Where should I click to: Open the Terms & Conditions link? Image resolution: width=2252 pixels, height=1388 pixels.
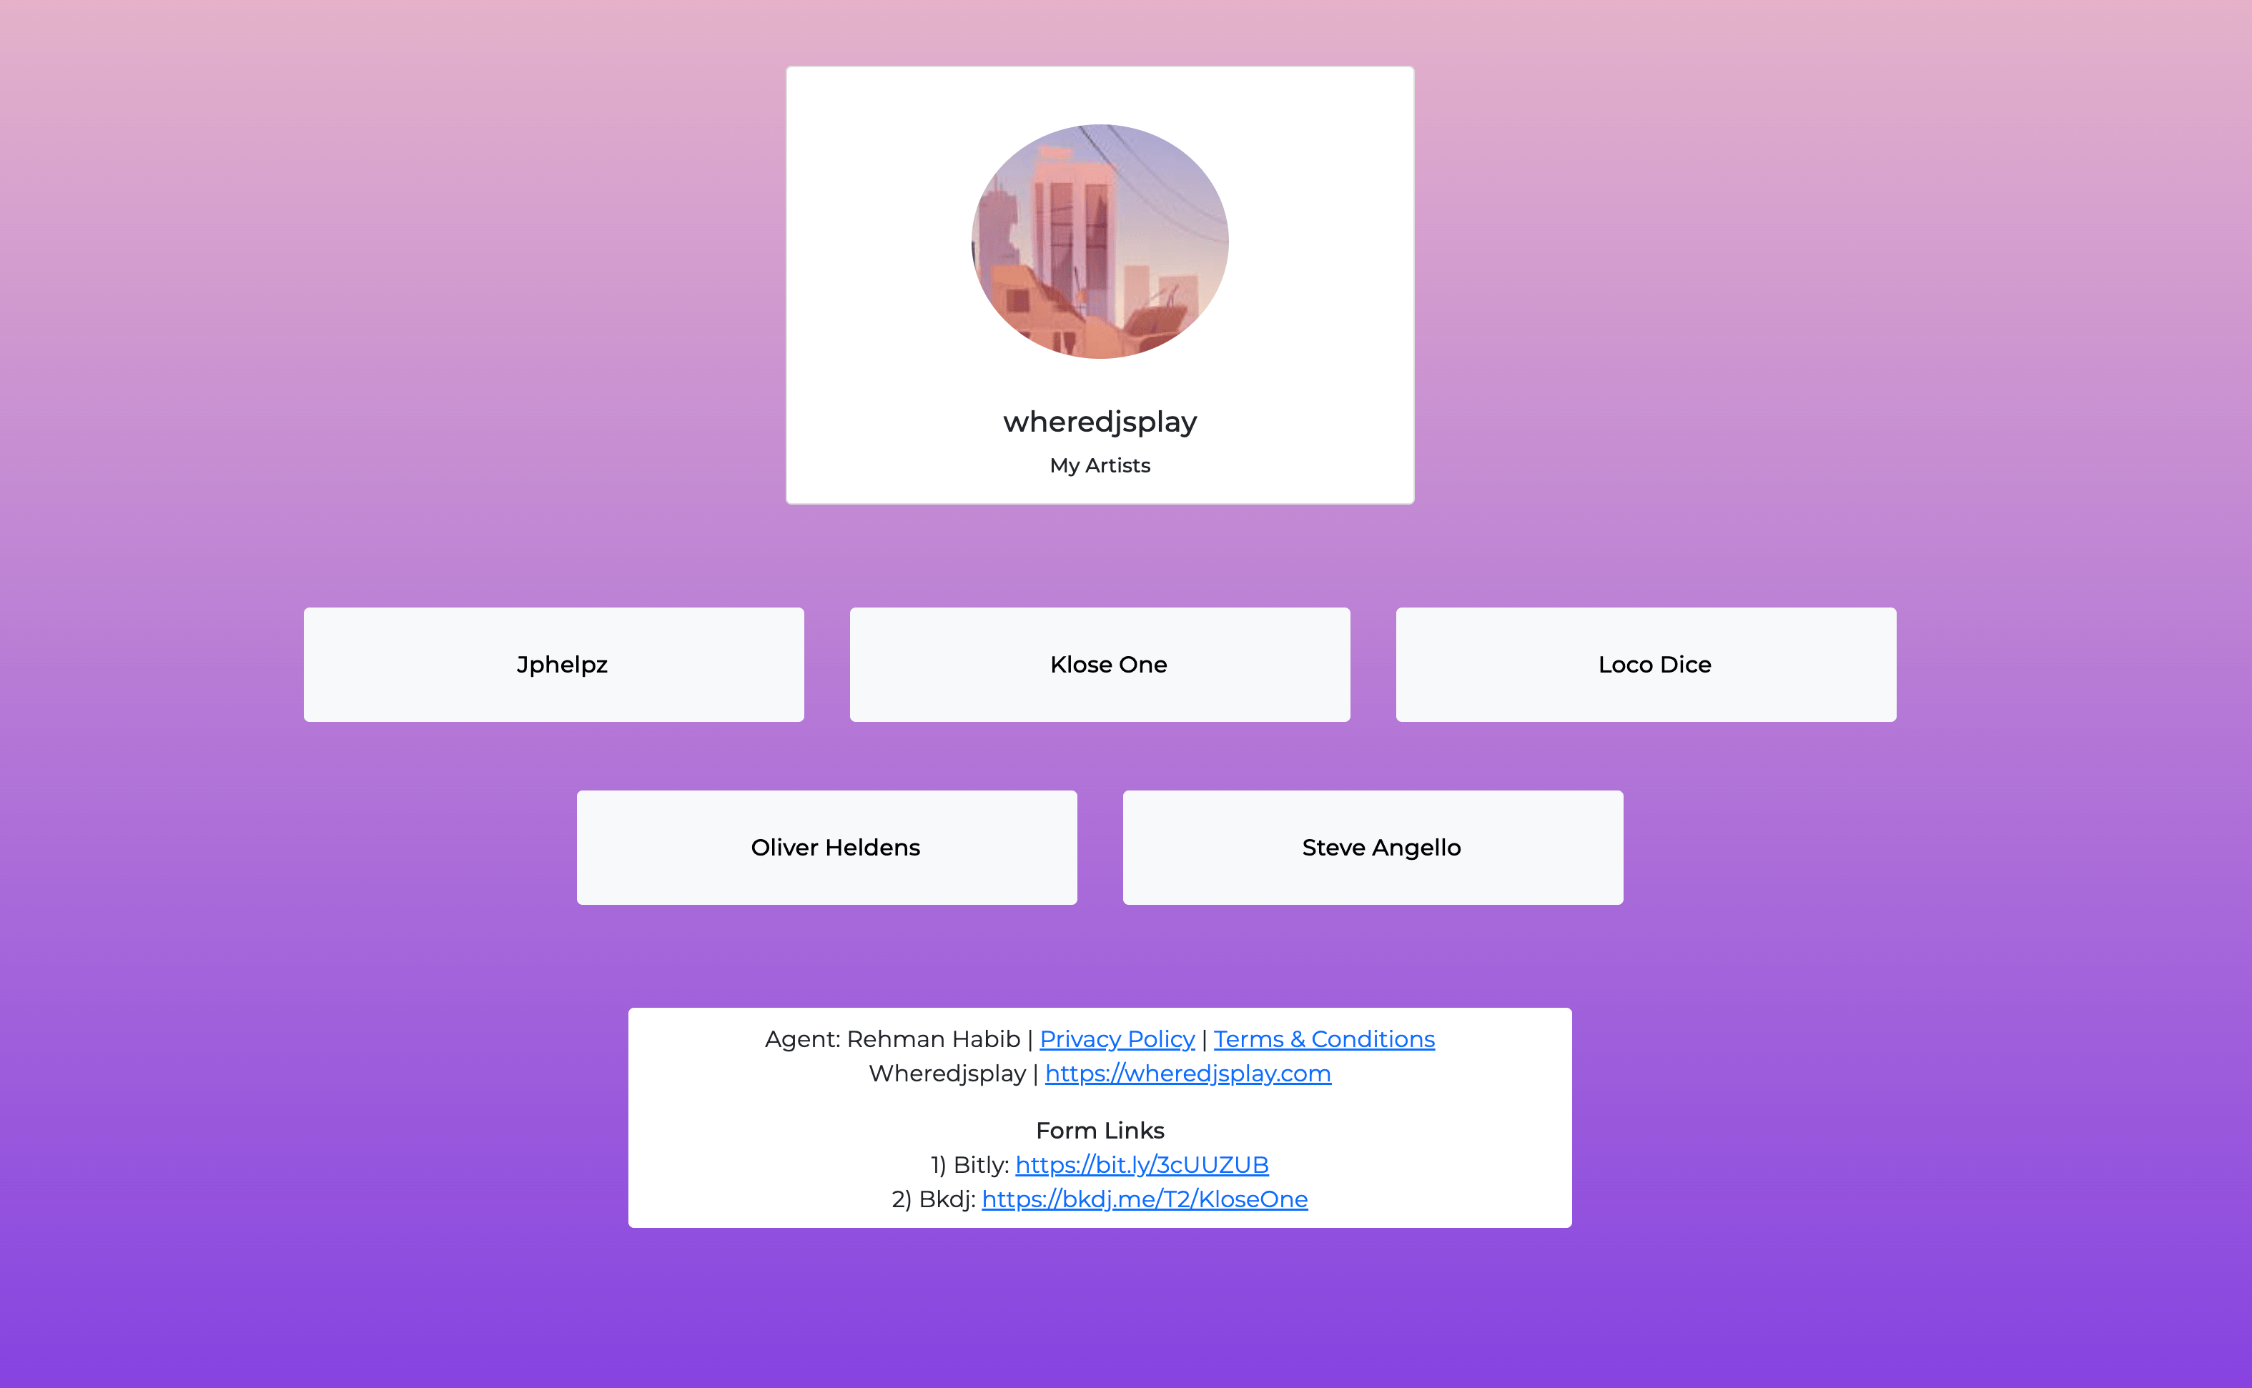(x=1324, y=1039)
